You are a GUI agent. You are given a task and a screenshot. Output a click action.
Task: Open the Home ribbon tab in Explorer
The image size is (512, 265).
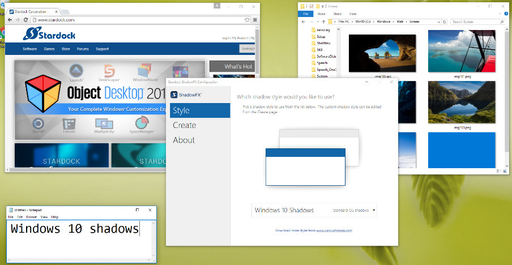(322, 14)
